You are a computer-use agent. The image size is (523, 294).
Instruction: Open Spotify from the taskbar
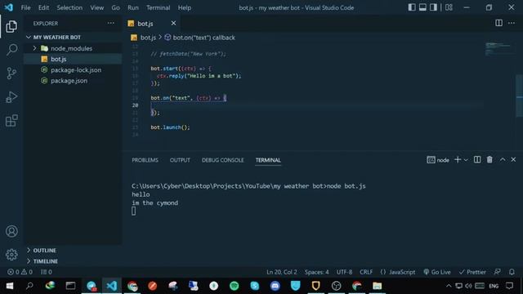tap(235, 286)
